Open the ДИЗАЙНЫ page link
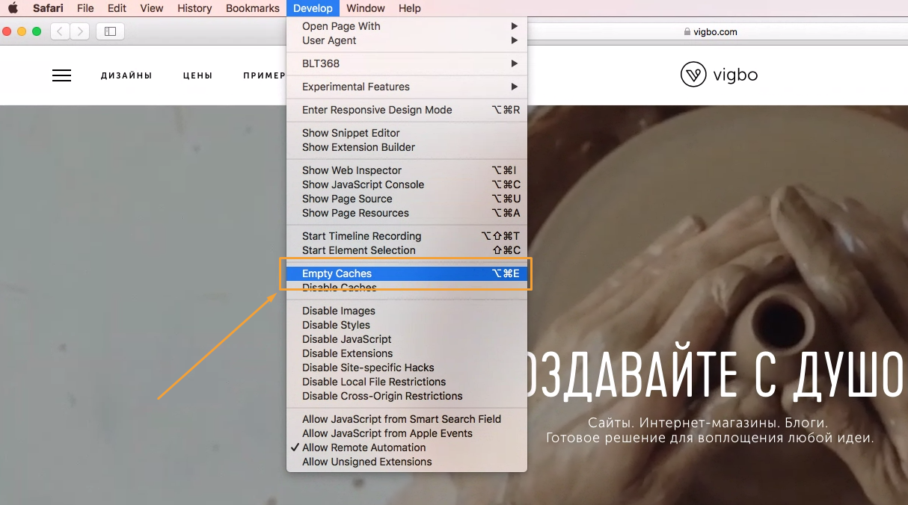The image size is (908, 505). click(126, 75)
